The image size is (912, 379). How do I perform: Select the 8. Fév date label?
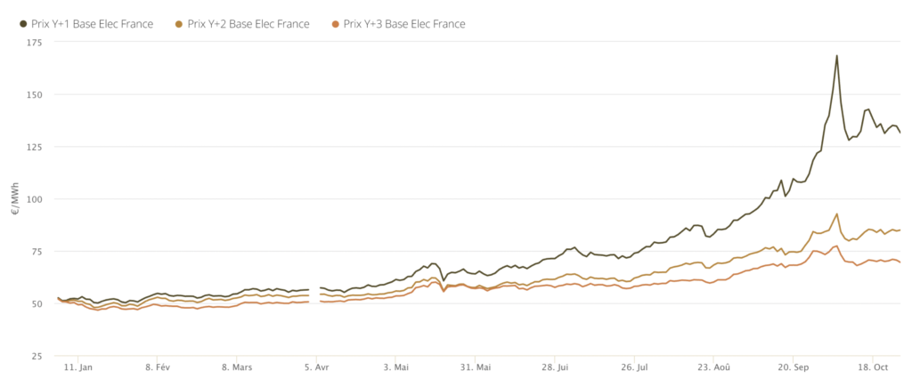(157, 366)
